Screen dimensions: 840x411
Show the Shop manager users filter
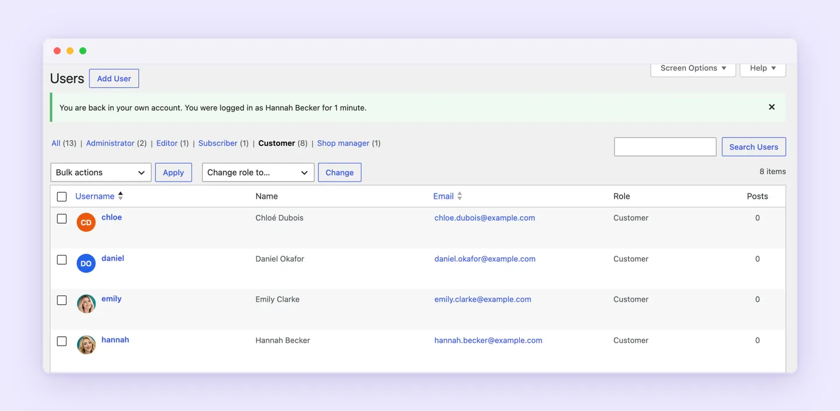click(343, 143)
